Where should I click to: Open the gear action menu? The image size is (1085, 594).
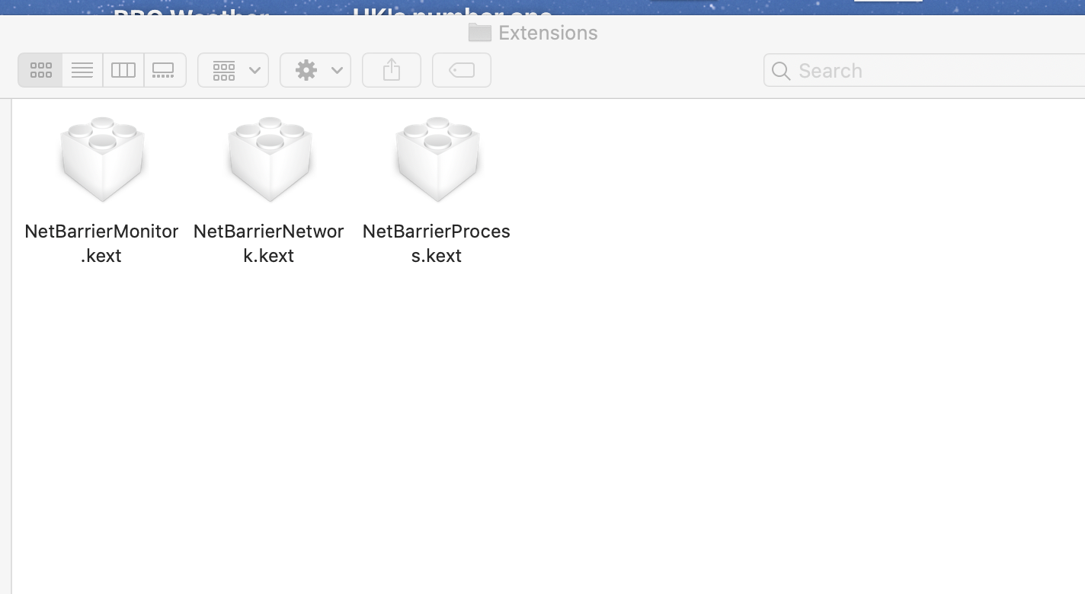(x=315, y=70)
